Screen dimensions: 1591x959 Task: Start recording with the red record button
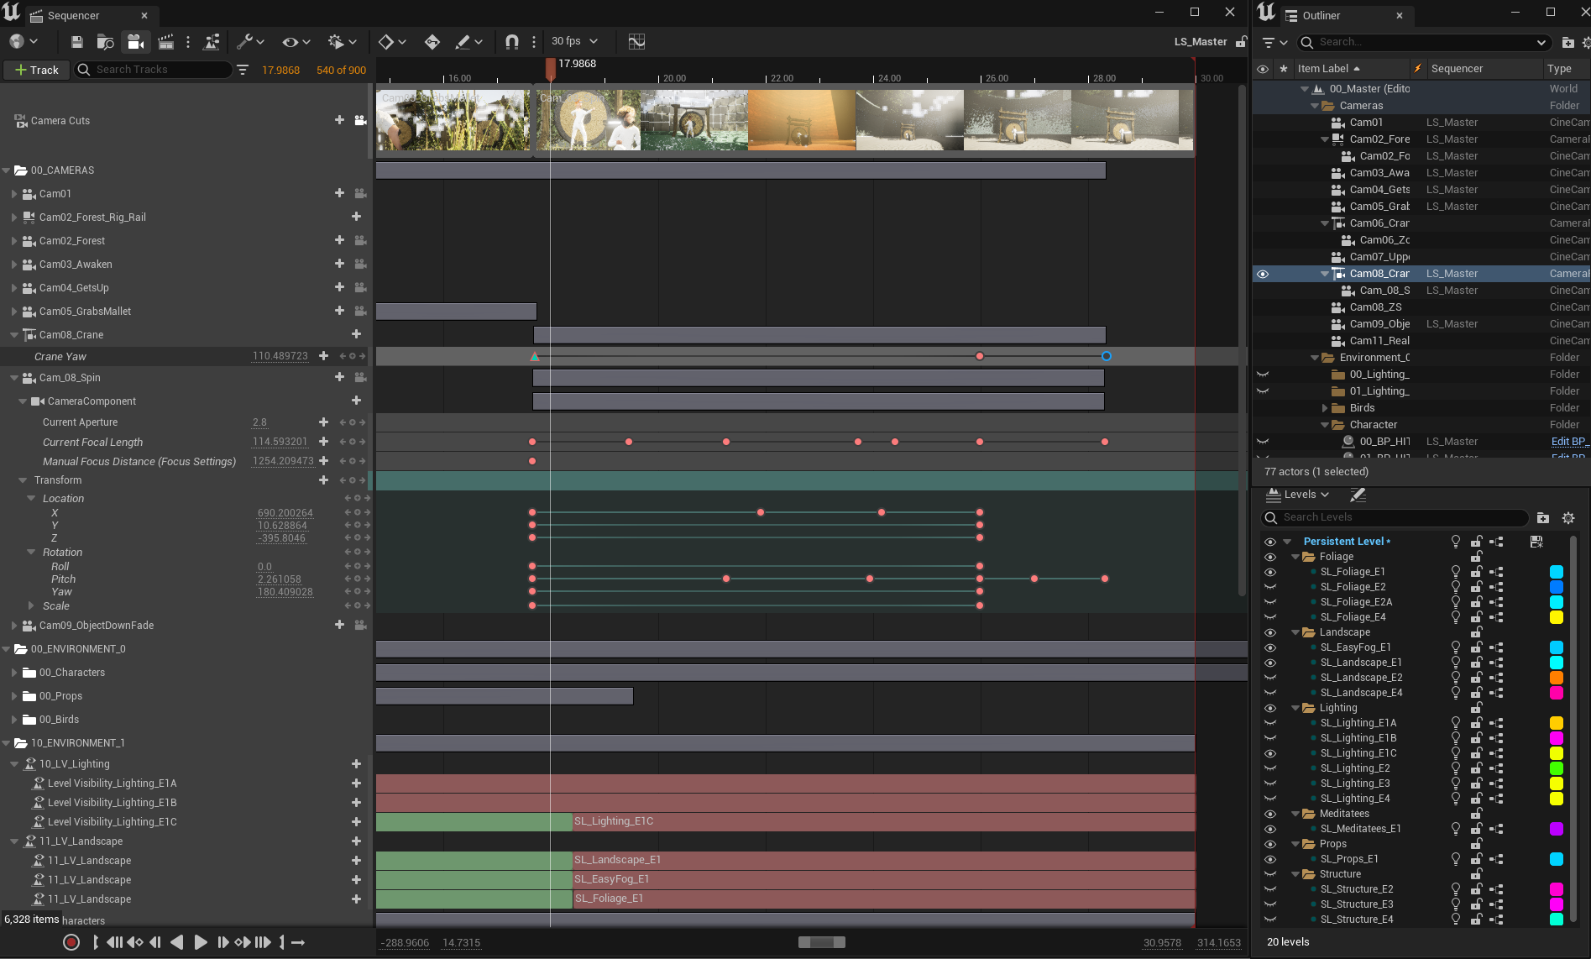(71, 942)
